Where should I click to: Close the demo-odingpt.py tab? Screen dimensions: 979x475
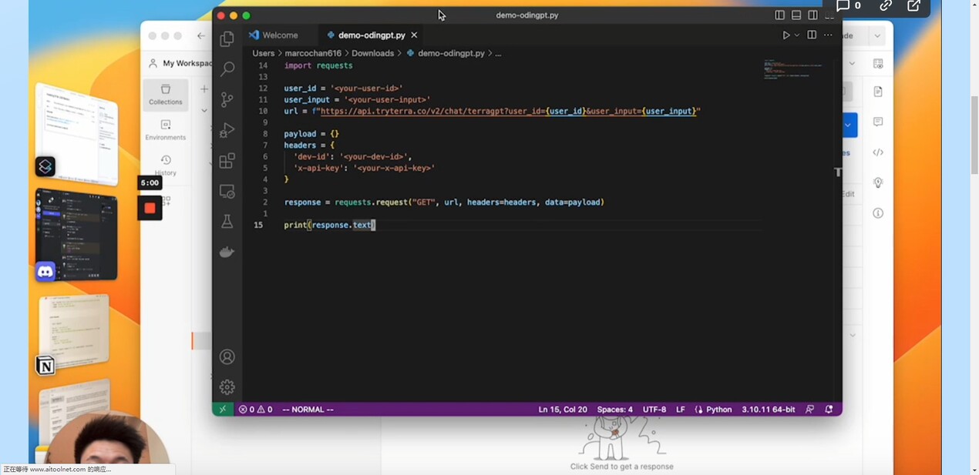click(x=414, y=35)
